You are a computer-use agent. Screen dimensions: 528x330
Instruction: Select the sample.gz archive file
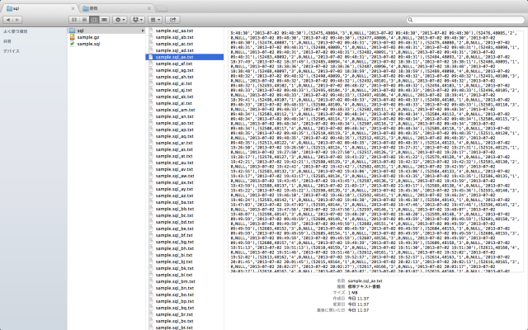(x=89, y=37)
